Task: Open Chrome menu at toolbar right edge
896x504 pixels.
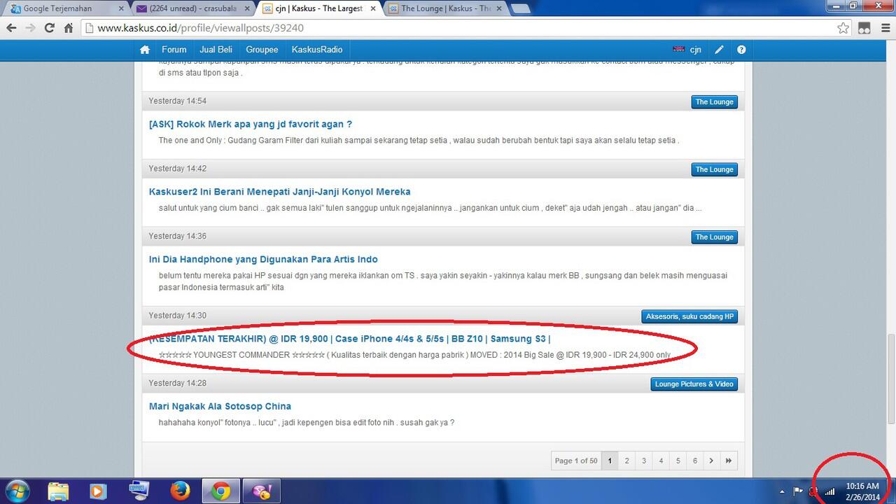Action: [884, 28]
